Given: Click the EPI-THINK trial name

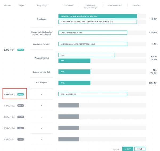Looking at the screenshot, I should pyautogui.click(x=154, y=72).
